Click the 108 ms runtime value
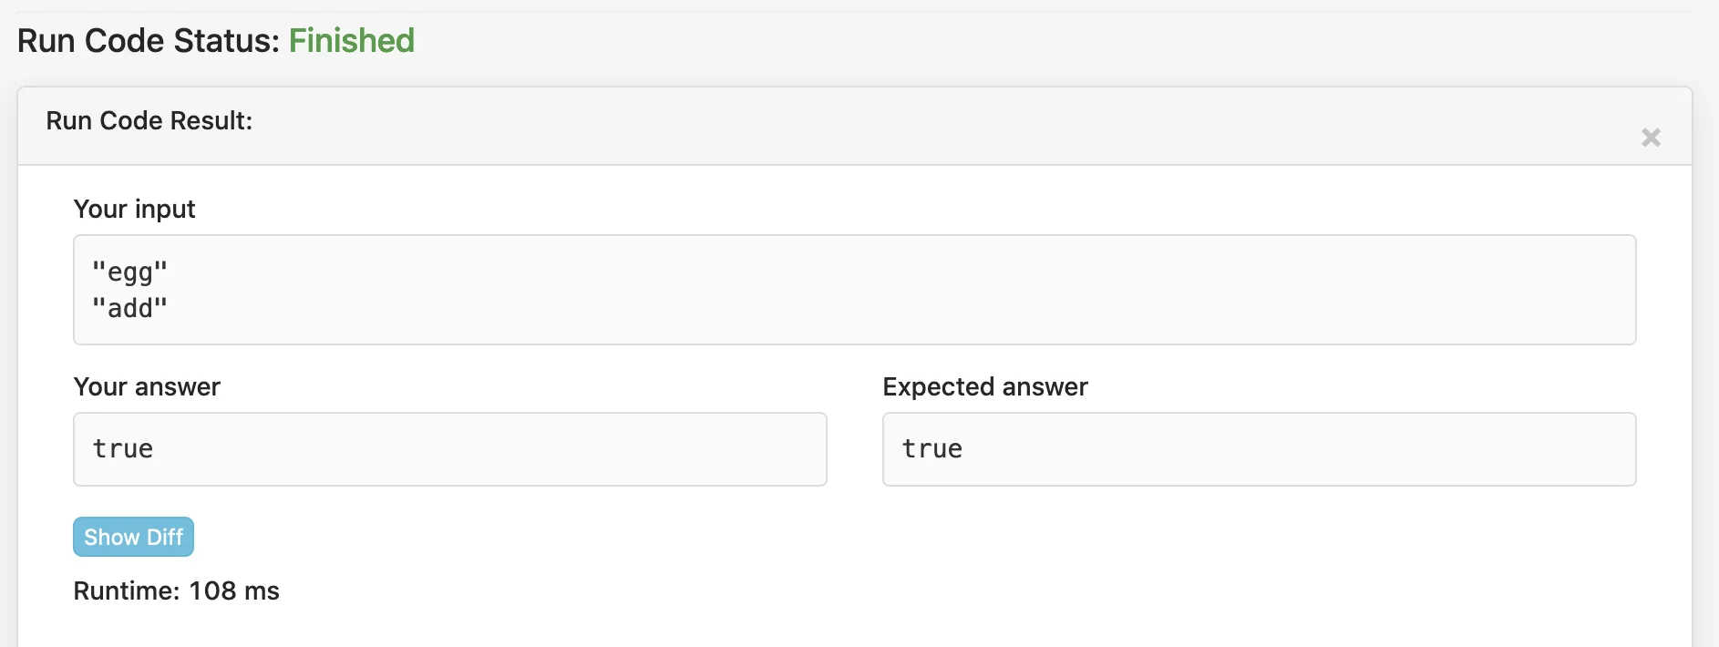This screenshot has height=647, width=1719. 234,591
